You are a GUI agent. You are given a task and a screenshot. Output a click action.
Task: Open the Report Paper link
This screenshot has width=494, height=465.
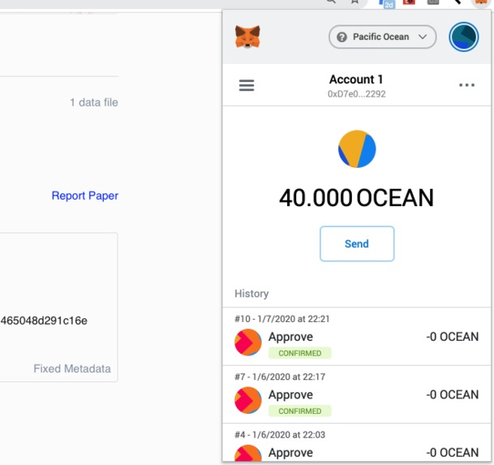85,196
